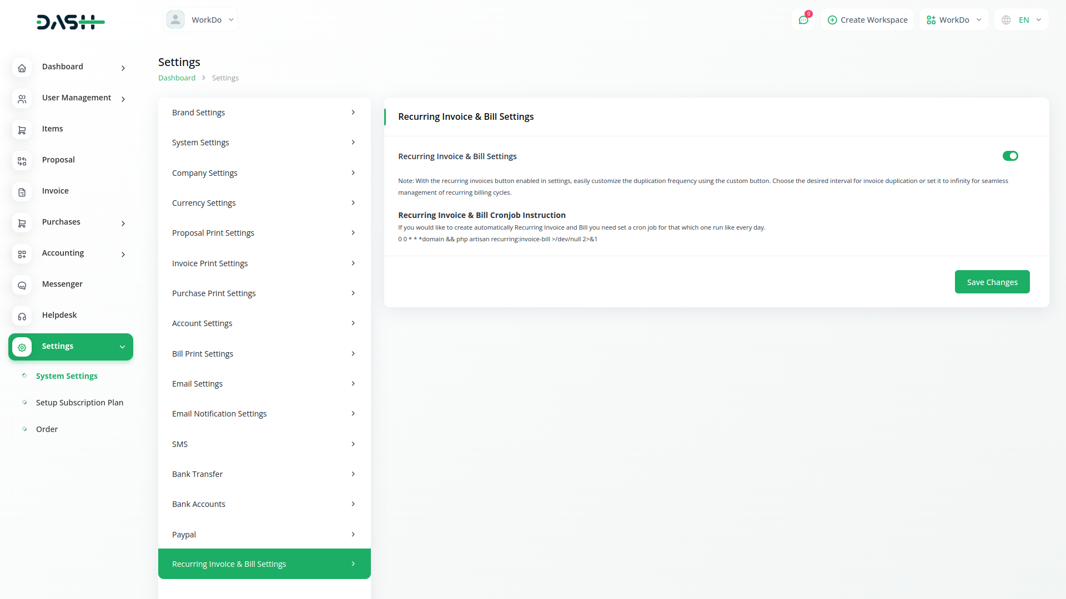The width and height of the screenshot is (1066, 599).
Task: Click the Create Workspace button
Action: (x=867, y=20)
